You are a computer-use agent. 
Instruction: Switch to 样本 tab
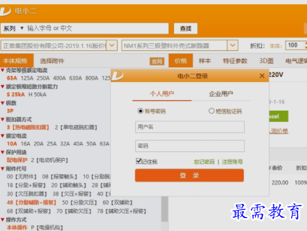pyautogui.click(x=205, y=61)
